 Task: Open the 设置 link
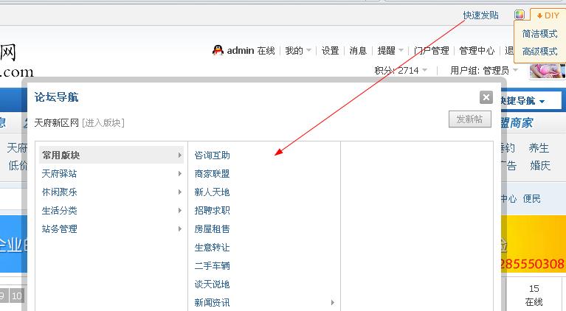[330, 50]
